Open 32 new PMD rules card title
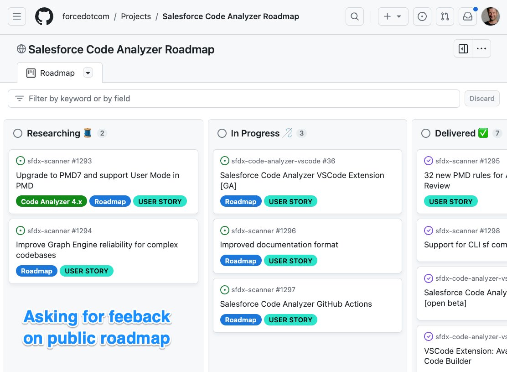Screen dimensions: 507x372 [466, 180]
